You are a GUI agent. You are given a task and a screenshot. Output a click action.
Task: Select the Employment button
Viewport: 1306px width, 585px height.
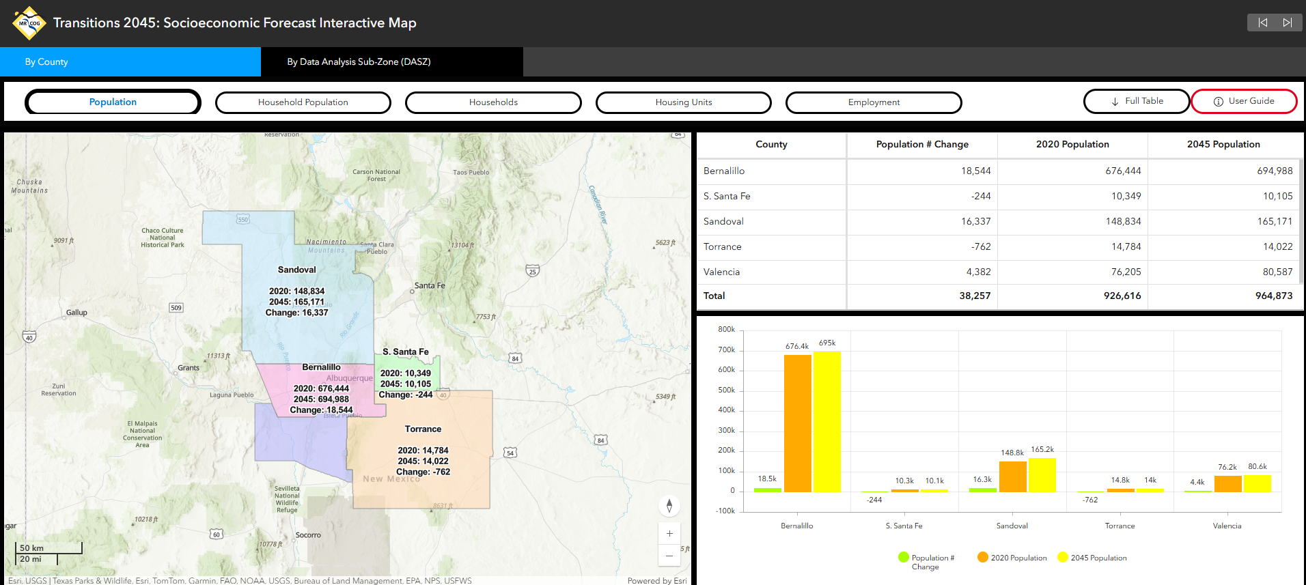[874, 102]
